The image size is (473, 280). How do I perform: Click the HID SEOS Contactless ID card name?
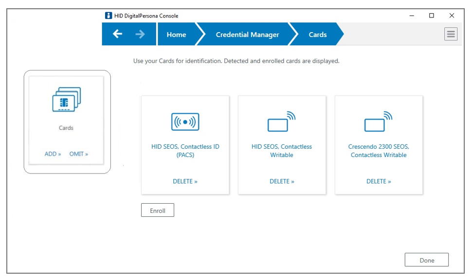pos(185,151)
